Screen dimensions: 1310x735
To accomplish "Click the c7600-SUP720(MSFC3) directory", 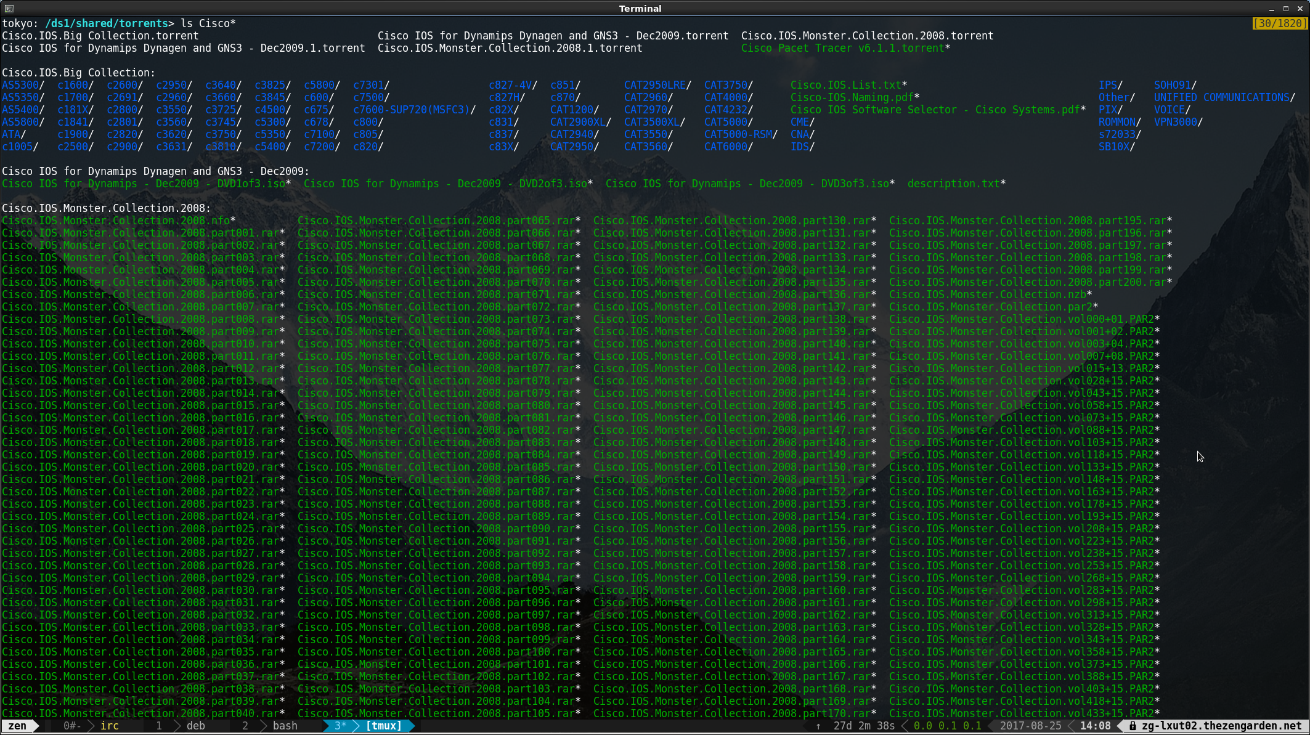I will point(412,110).
